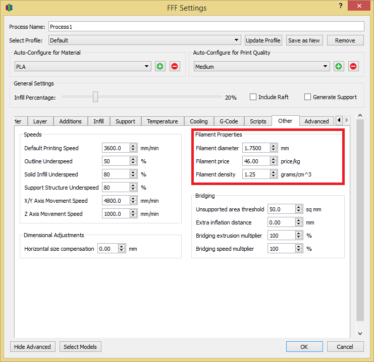Switch to the Infill tab

click(98, 121)
